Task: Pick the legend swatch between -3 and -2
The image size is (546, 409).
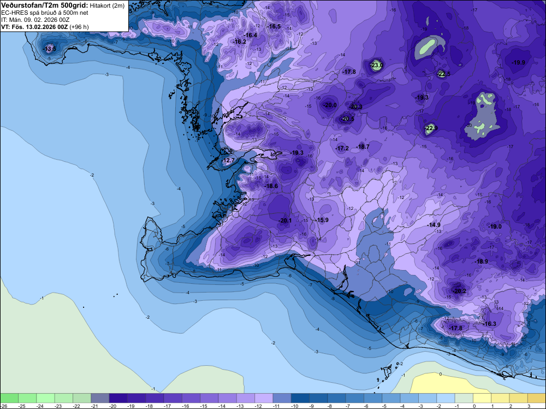Action: click(x=428, y=399)
